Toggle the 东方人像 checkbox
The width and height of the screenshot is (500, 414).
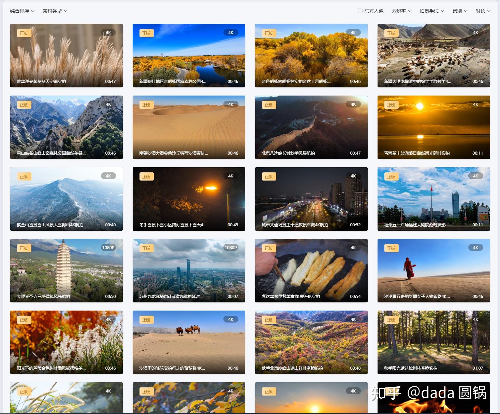(360, 11)
